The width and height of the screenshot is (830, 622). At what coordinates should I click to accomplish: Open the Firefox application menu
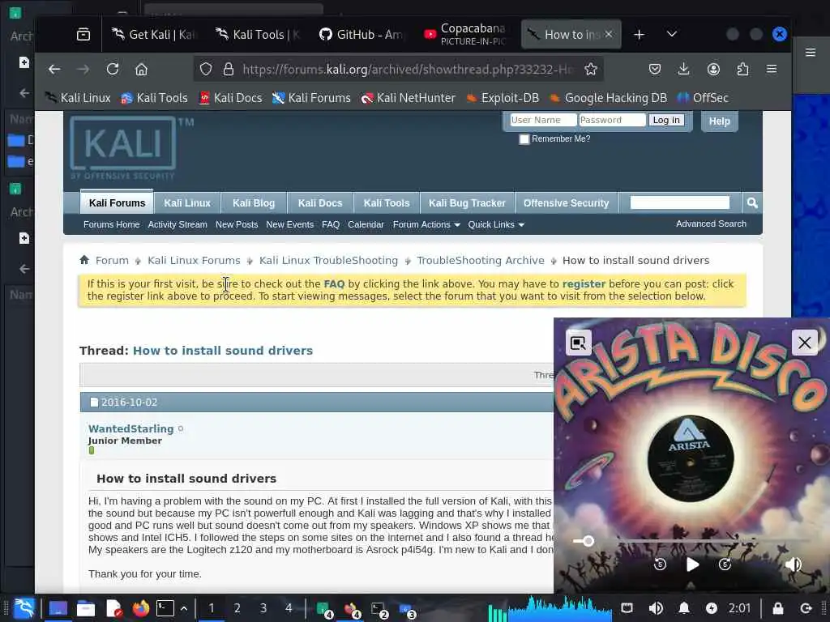pos(772,70)
